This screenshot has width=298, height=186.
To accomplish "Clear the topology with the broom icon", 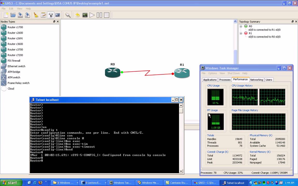I will click(36, 15).
